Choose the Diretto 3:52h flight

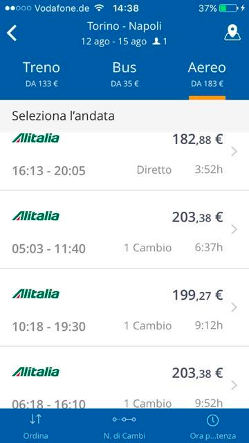124,161
